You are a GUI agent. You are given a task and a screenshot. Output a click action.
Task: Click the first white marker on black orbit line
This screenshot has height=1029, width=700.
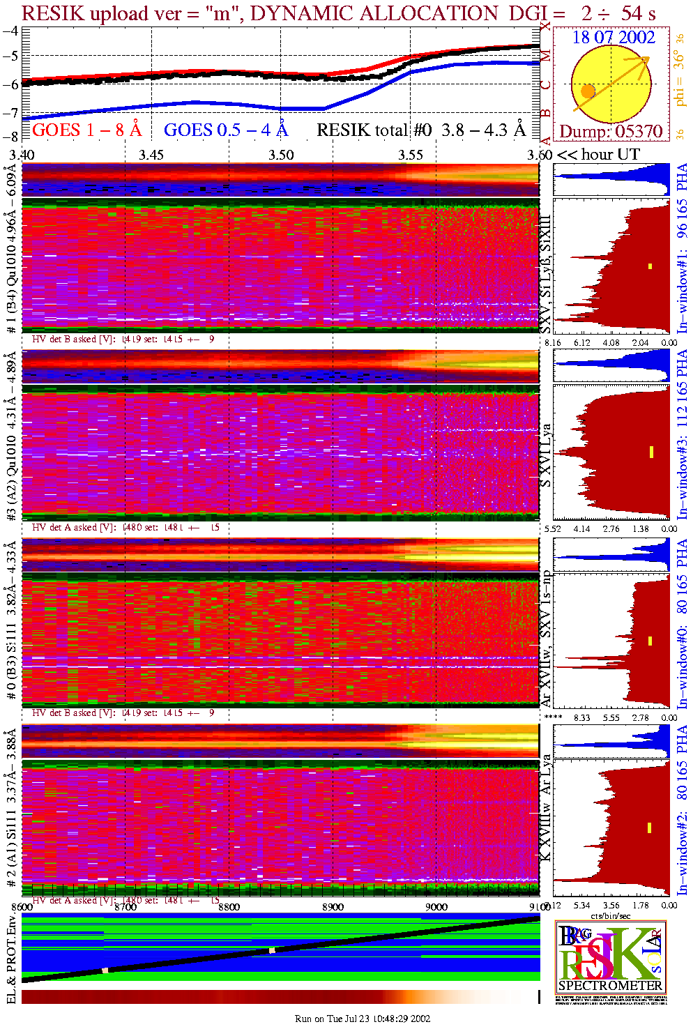point(105,970)
